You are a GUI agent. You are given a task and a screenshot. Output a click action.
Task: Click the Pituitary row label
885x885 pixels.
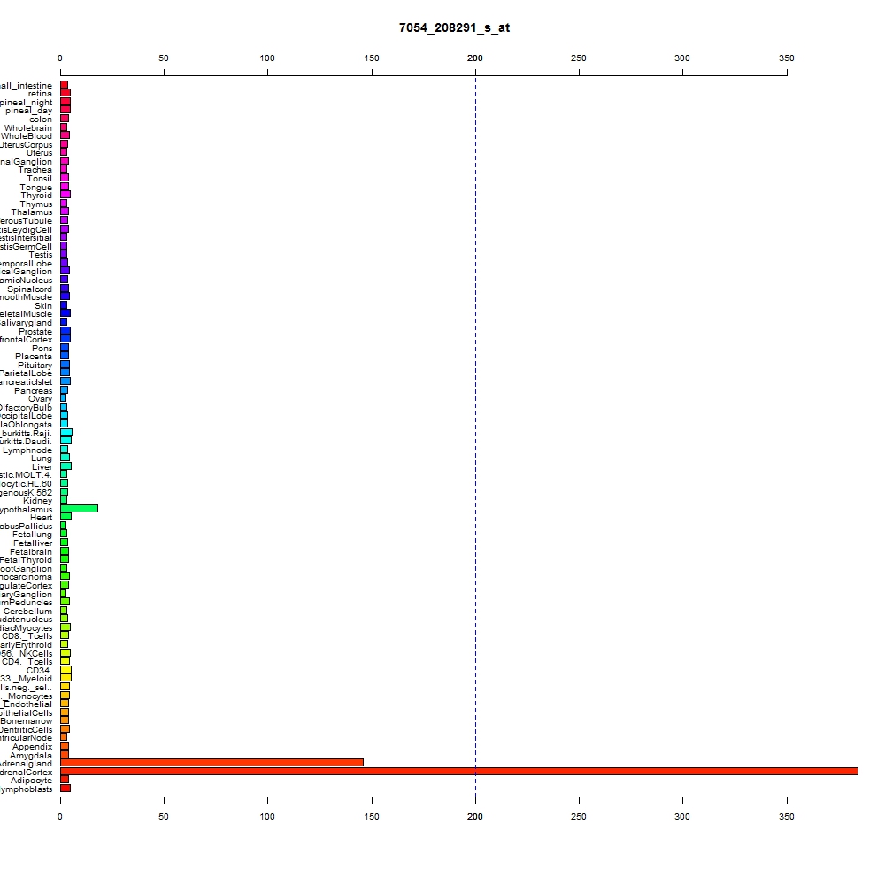coord(35,366)
